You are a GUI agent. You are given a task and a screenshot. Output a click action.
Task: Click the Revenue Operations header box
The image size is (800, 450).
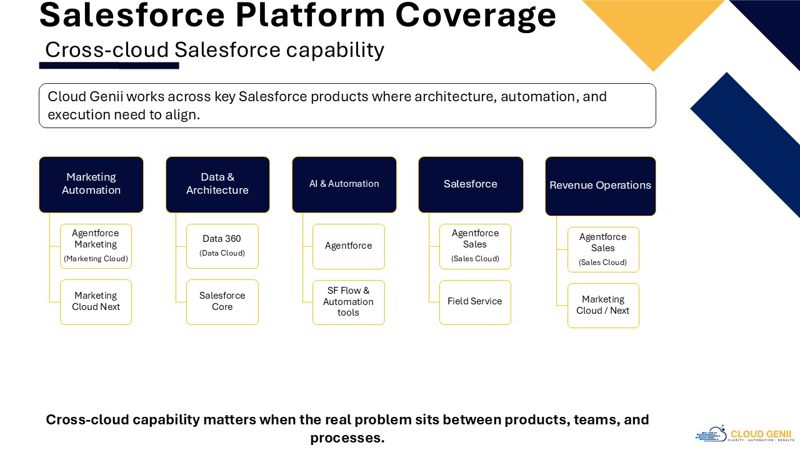point(600,186)
